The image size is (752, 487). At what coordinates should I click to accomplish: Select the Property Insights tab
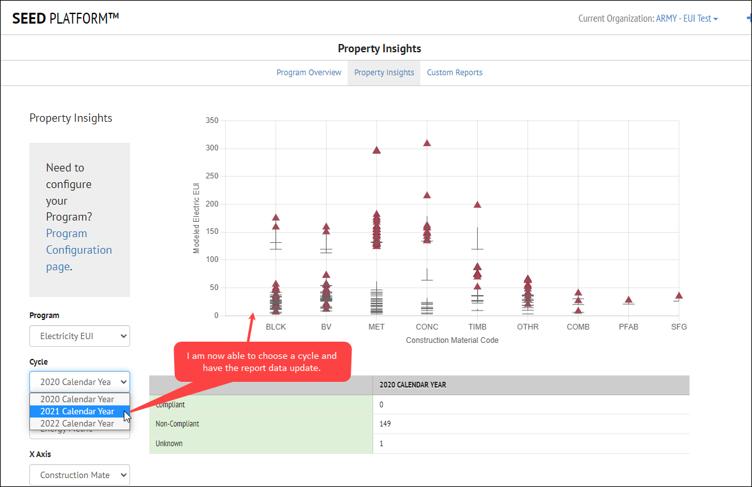click(x=384, y=72)
